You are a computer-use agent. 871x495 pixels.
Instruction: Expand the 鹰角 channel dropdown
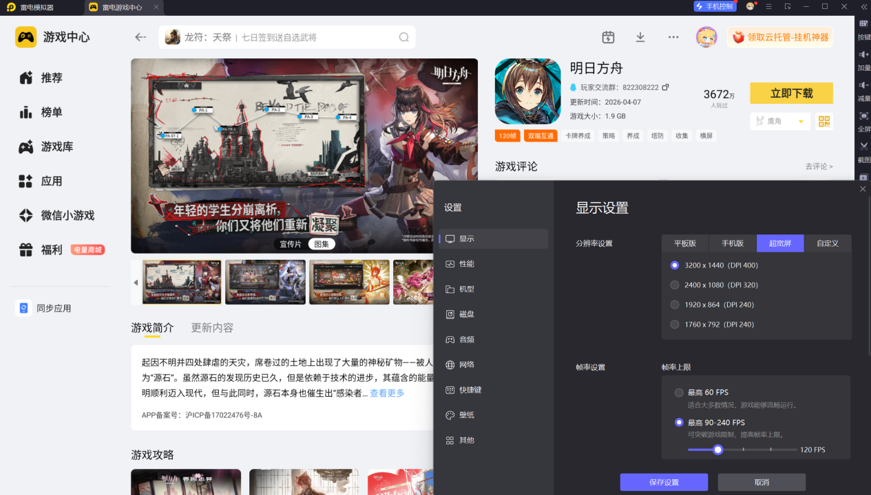(800, 122)
